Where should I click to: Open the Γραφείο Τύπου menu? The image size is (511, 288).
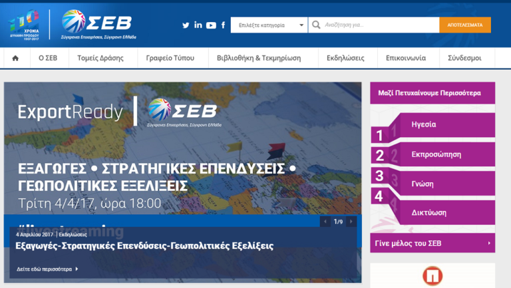click(x=170, y=58)
